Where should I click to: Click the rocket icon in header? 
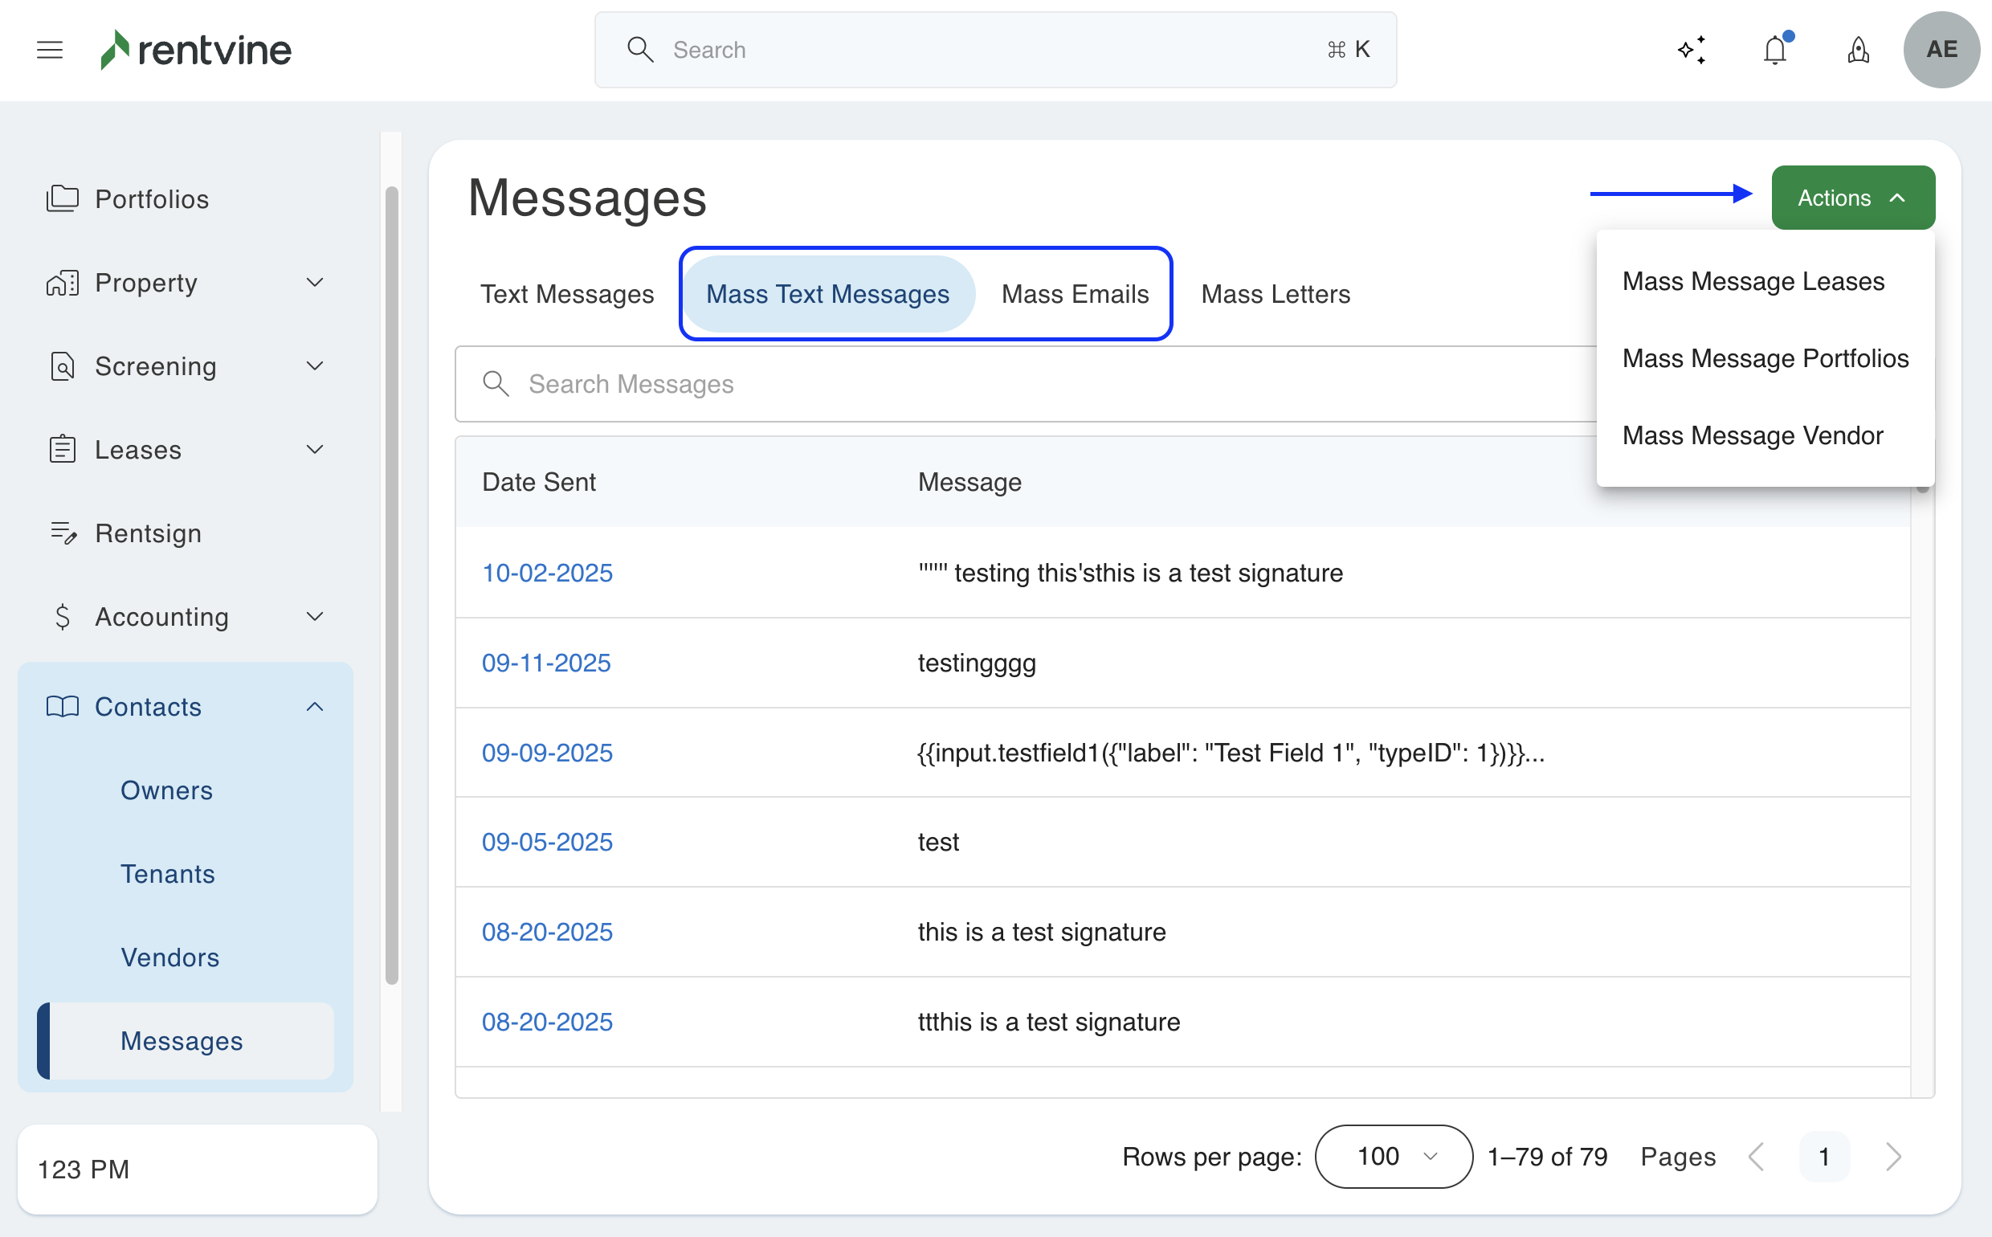click(x=1858, y=50)
